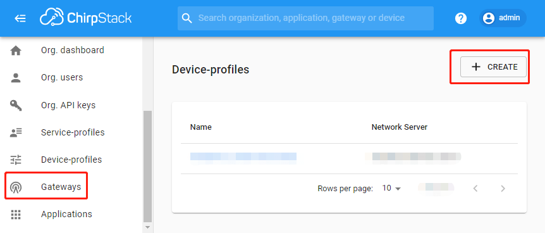Image resolution: width=545 pixels, height=233 pixels.
Task: Open the admin user menu
Action: tap(503, 18)
